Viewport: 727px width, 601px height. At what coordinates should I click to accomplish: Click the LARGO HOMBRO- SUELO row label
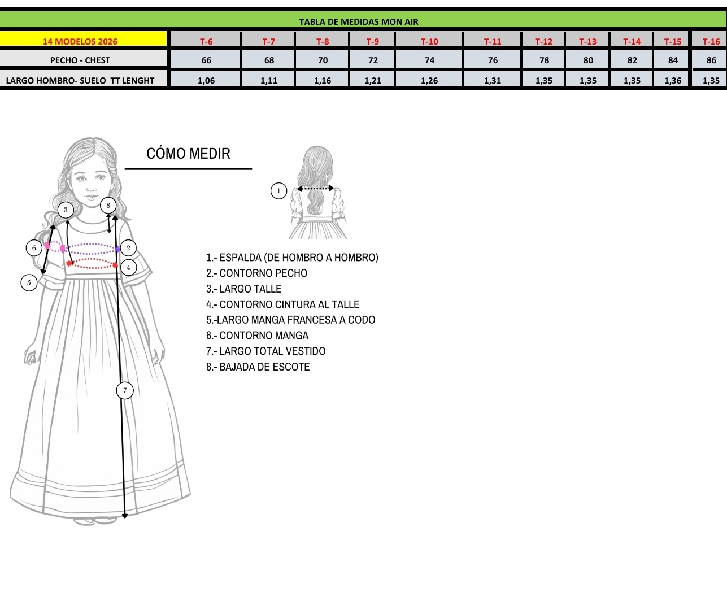pos(80,80)
